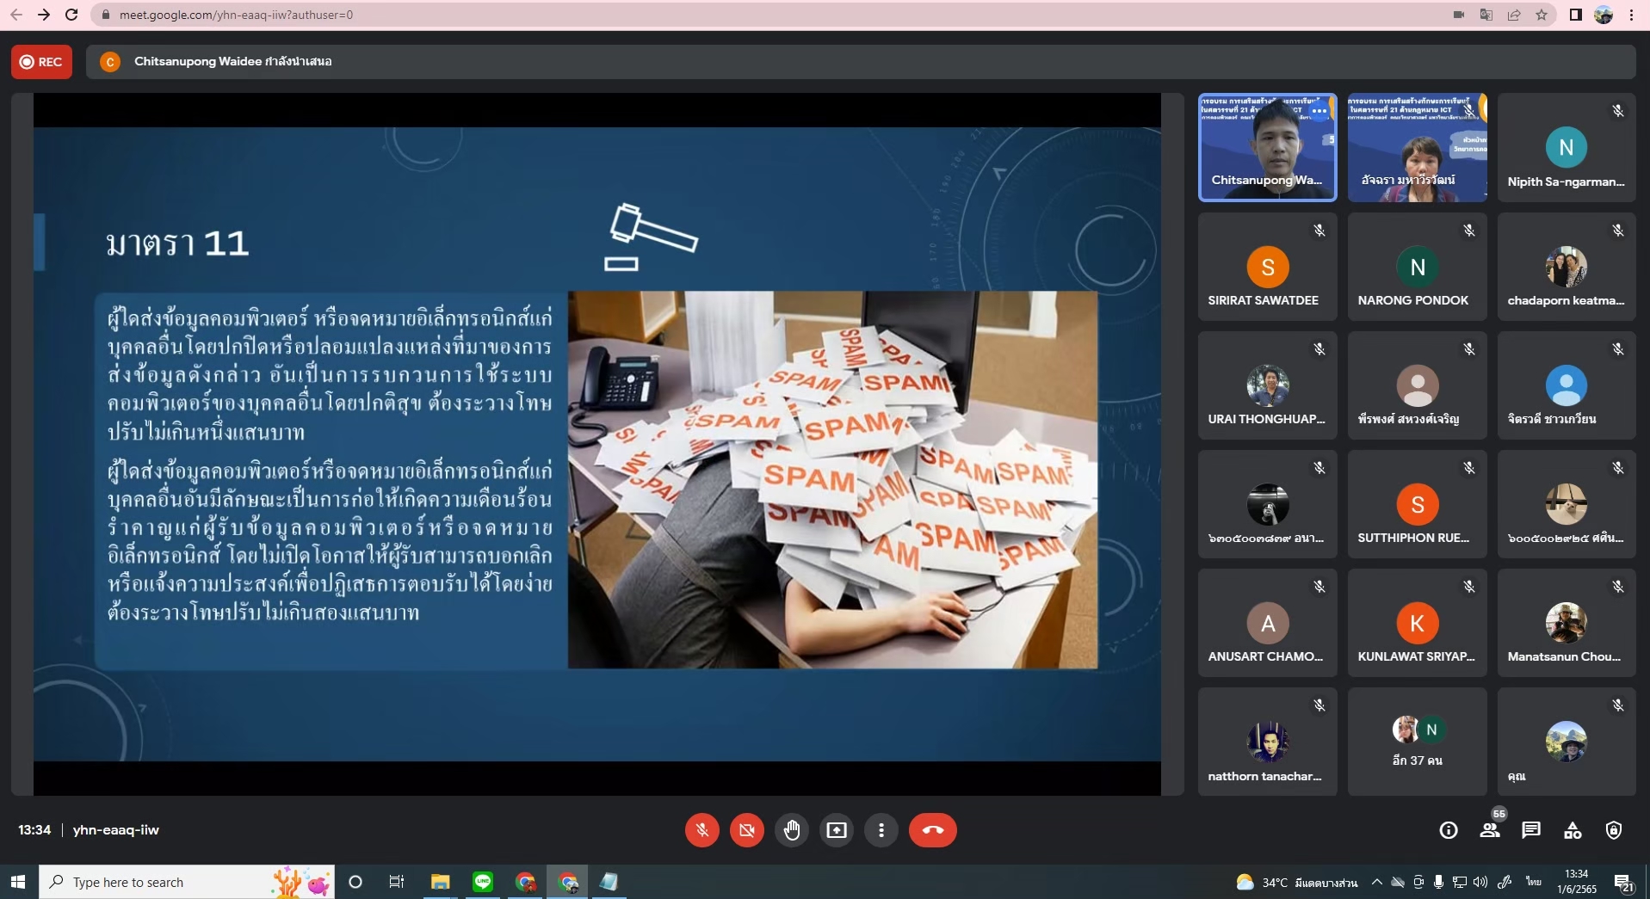
Task: Open host controls shield icon
Action: [x=1614, y=830]
